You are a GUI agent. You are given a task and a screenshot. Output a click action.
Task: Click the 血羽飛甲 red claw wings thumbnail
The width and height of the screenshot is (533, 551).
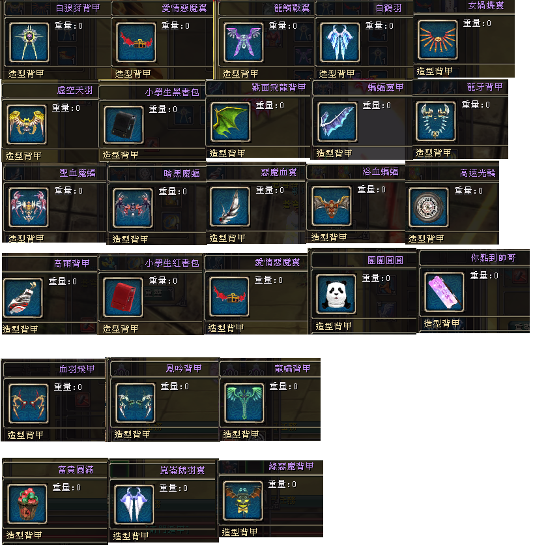coord(29,403)
